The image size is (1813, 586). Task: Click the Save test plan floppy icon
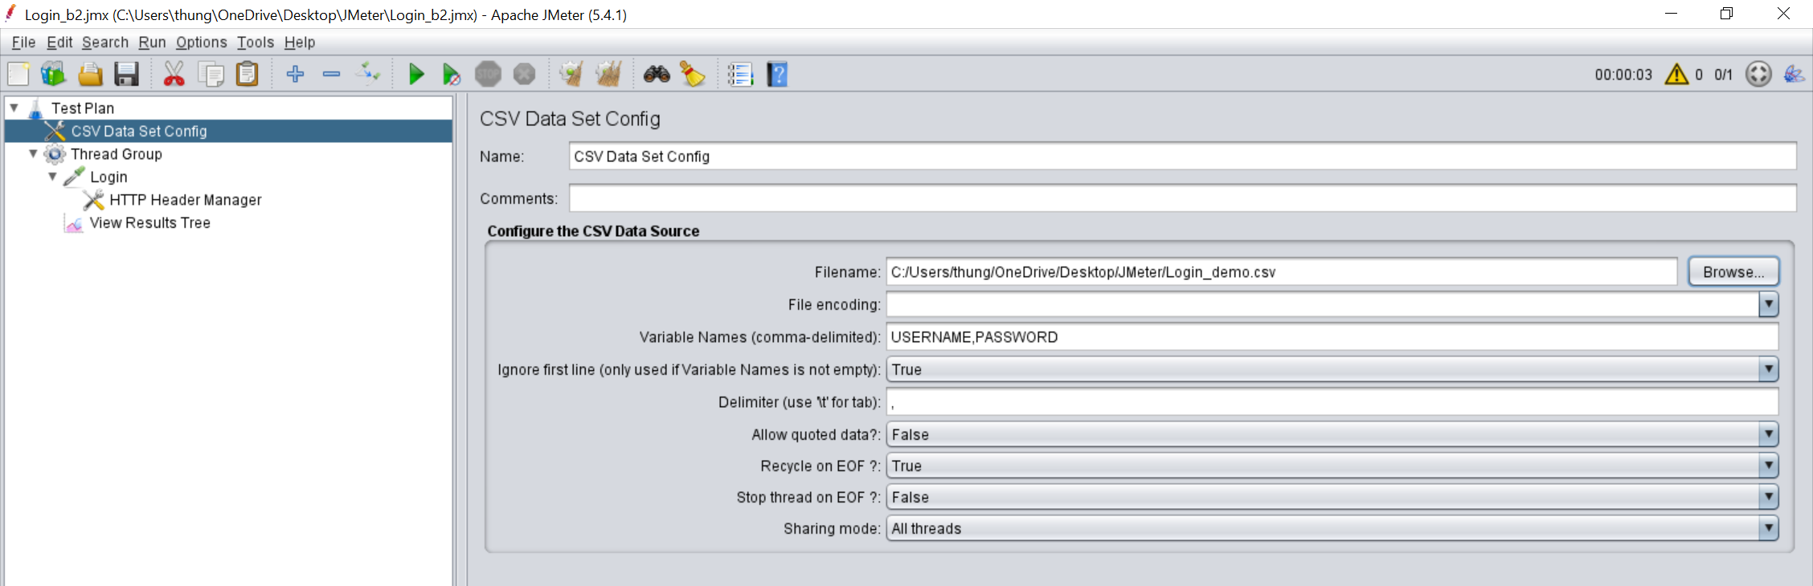pos(126,75)
